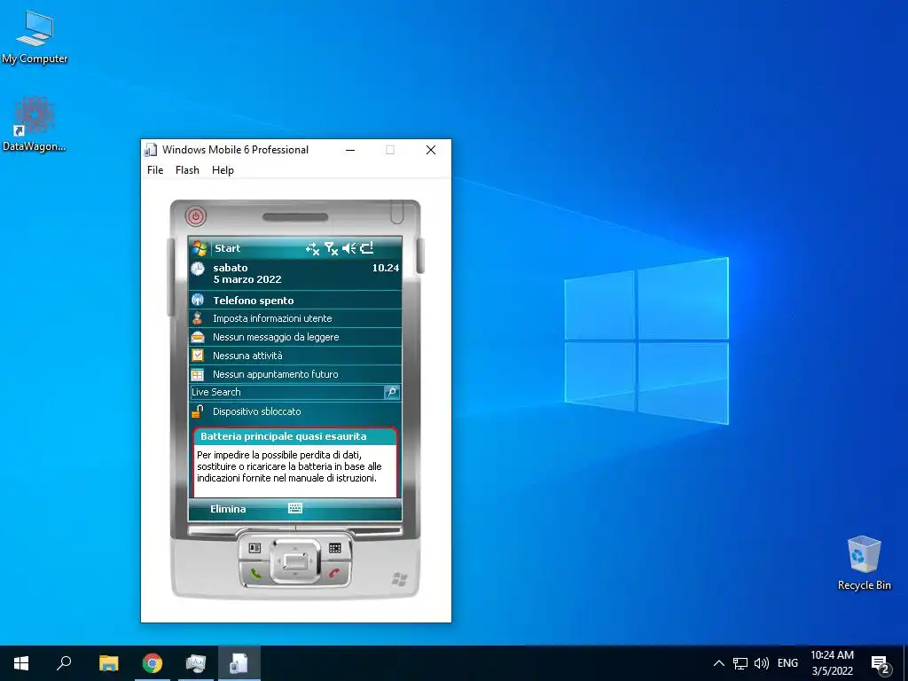Click the taskbar network icon
The image size is (908, 681).
(x=740, y=663)
